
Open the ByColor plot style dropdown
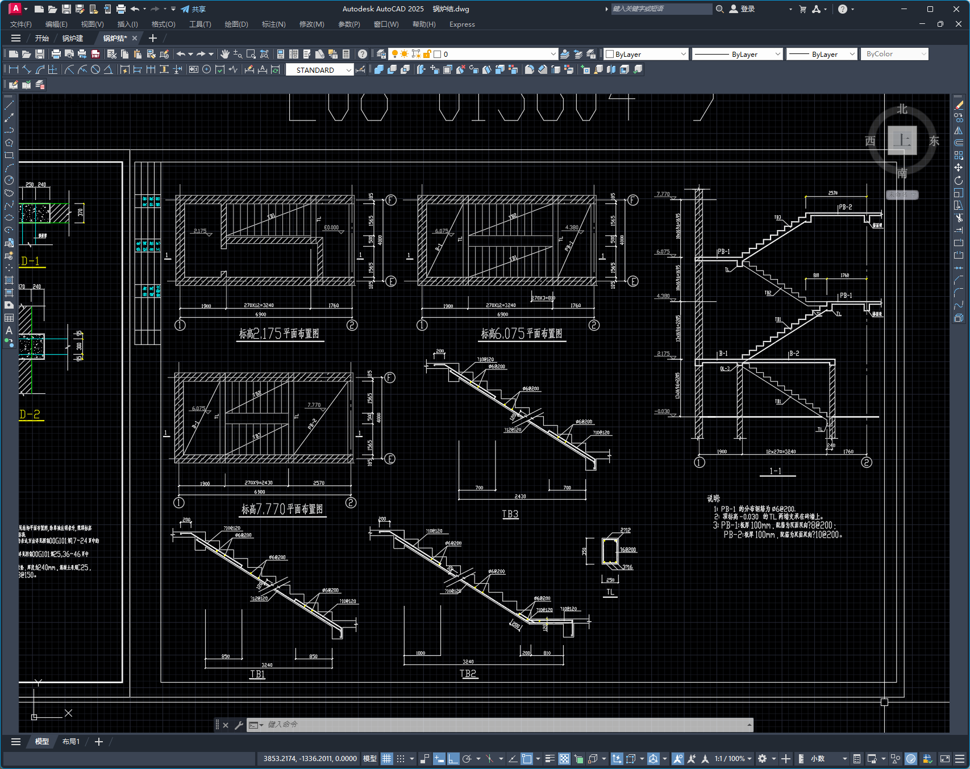pyautogui.click(x=923, y=54)
